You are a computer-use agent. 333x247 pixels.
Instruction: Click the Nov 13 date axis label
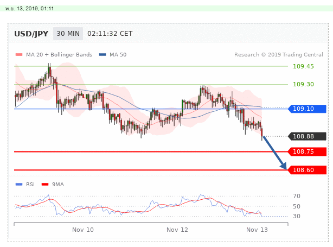point(257,230)
